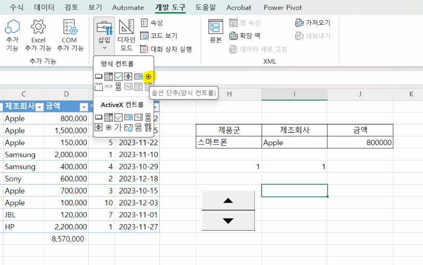Insert form control Label (가가)

[x=108, y=87]
